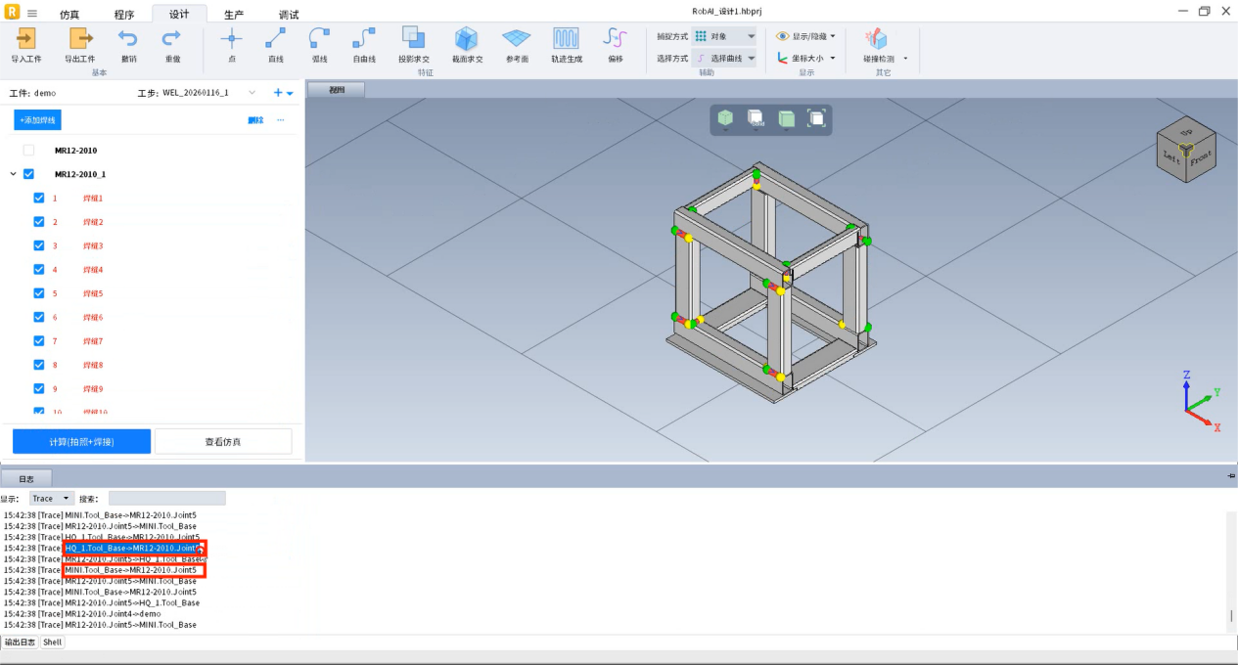Click the 偏移 offset tool icon
This screenshot has width=1238, height=665.
615,38
